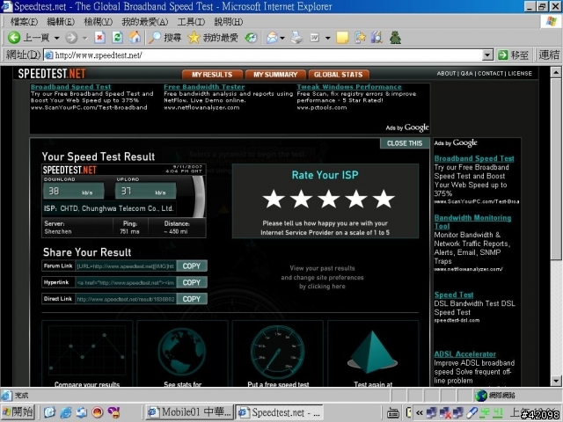Open the ABOUT link
This screenshot has height=422, width=563.
click(446, 73)
